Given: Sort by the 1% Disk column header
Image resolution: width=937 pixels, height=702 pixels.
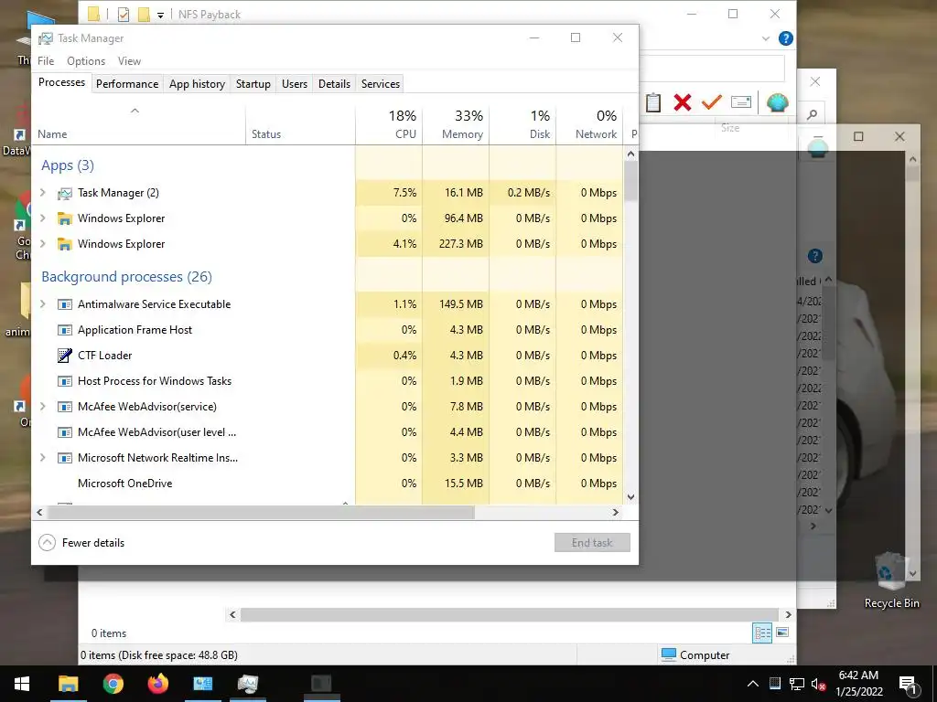Looking at the screenshot, I should (x=522, y=124).
